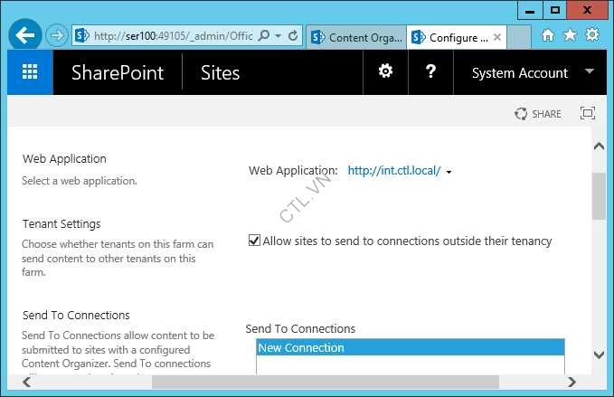This screenshot has height=397, width=614.
Task: Open the SharePoint settings gear menu
Action: tap(385, 72)
